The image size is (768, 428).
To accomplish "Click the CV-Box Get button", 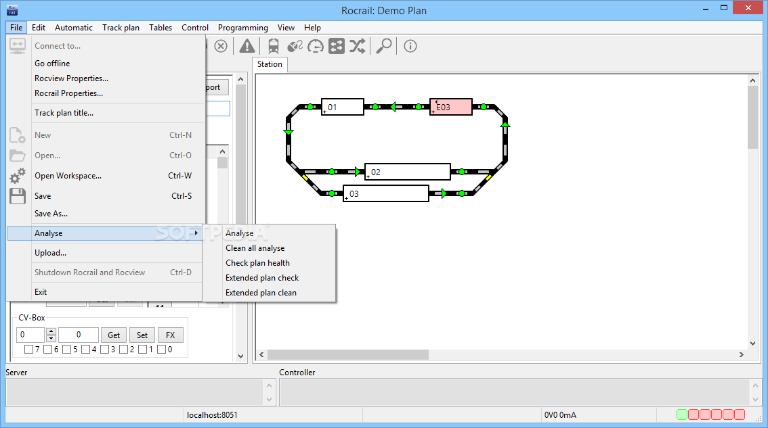I will [114, 335].
